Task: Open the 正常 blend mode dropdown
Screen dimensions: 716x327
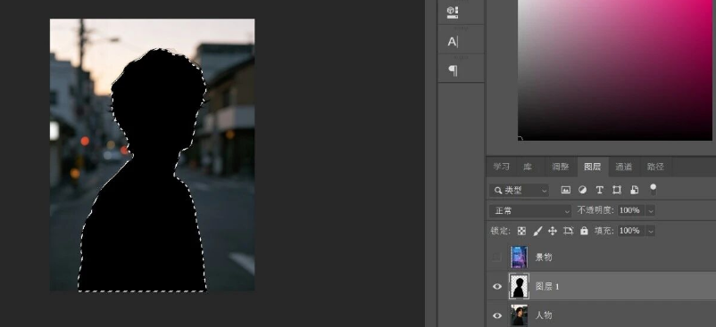Action: point(530,211)
